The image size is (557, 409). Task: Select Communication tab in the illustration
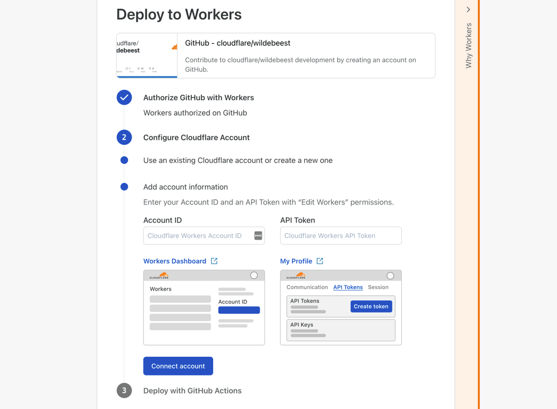coord(307,287)
